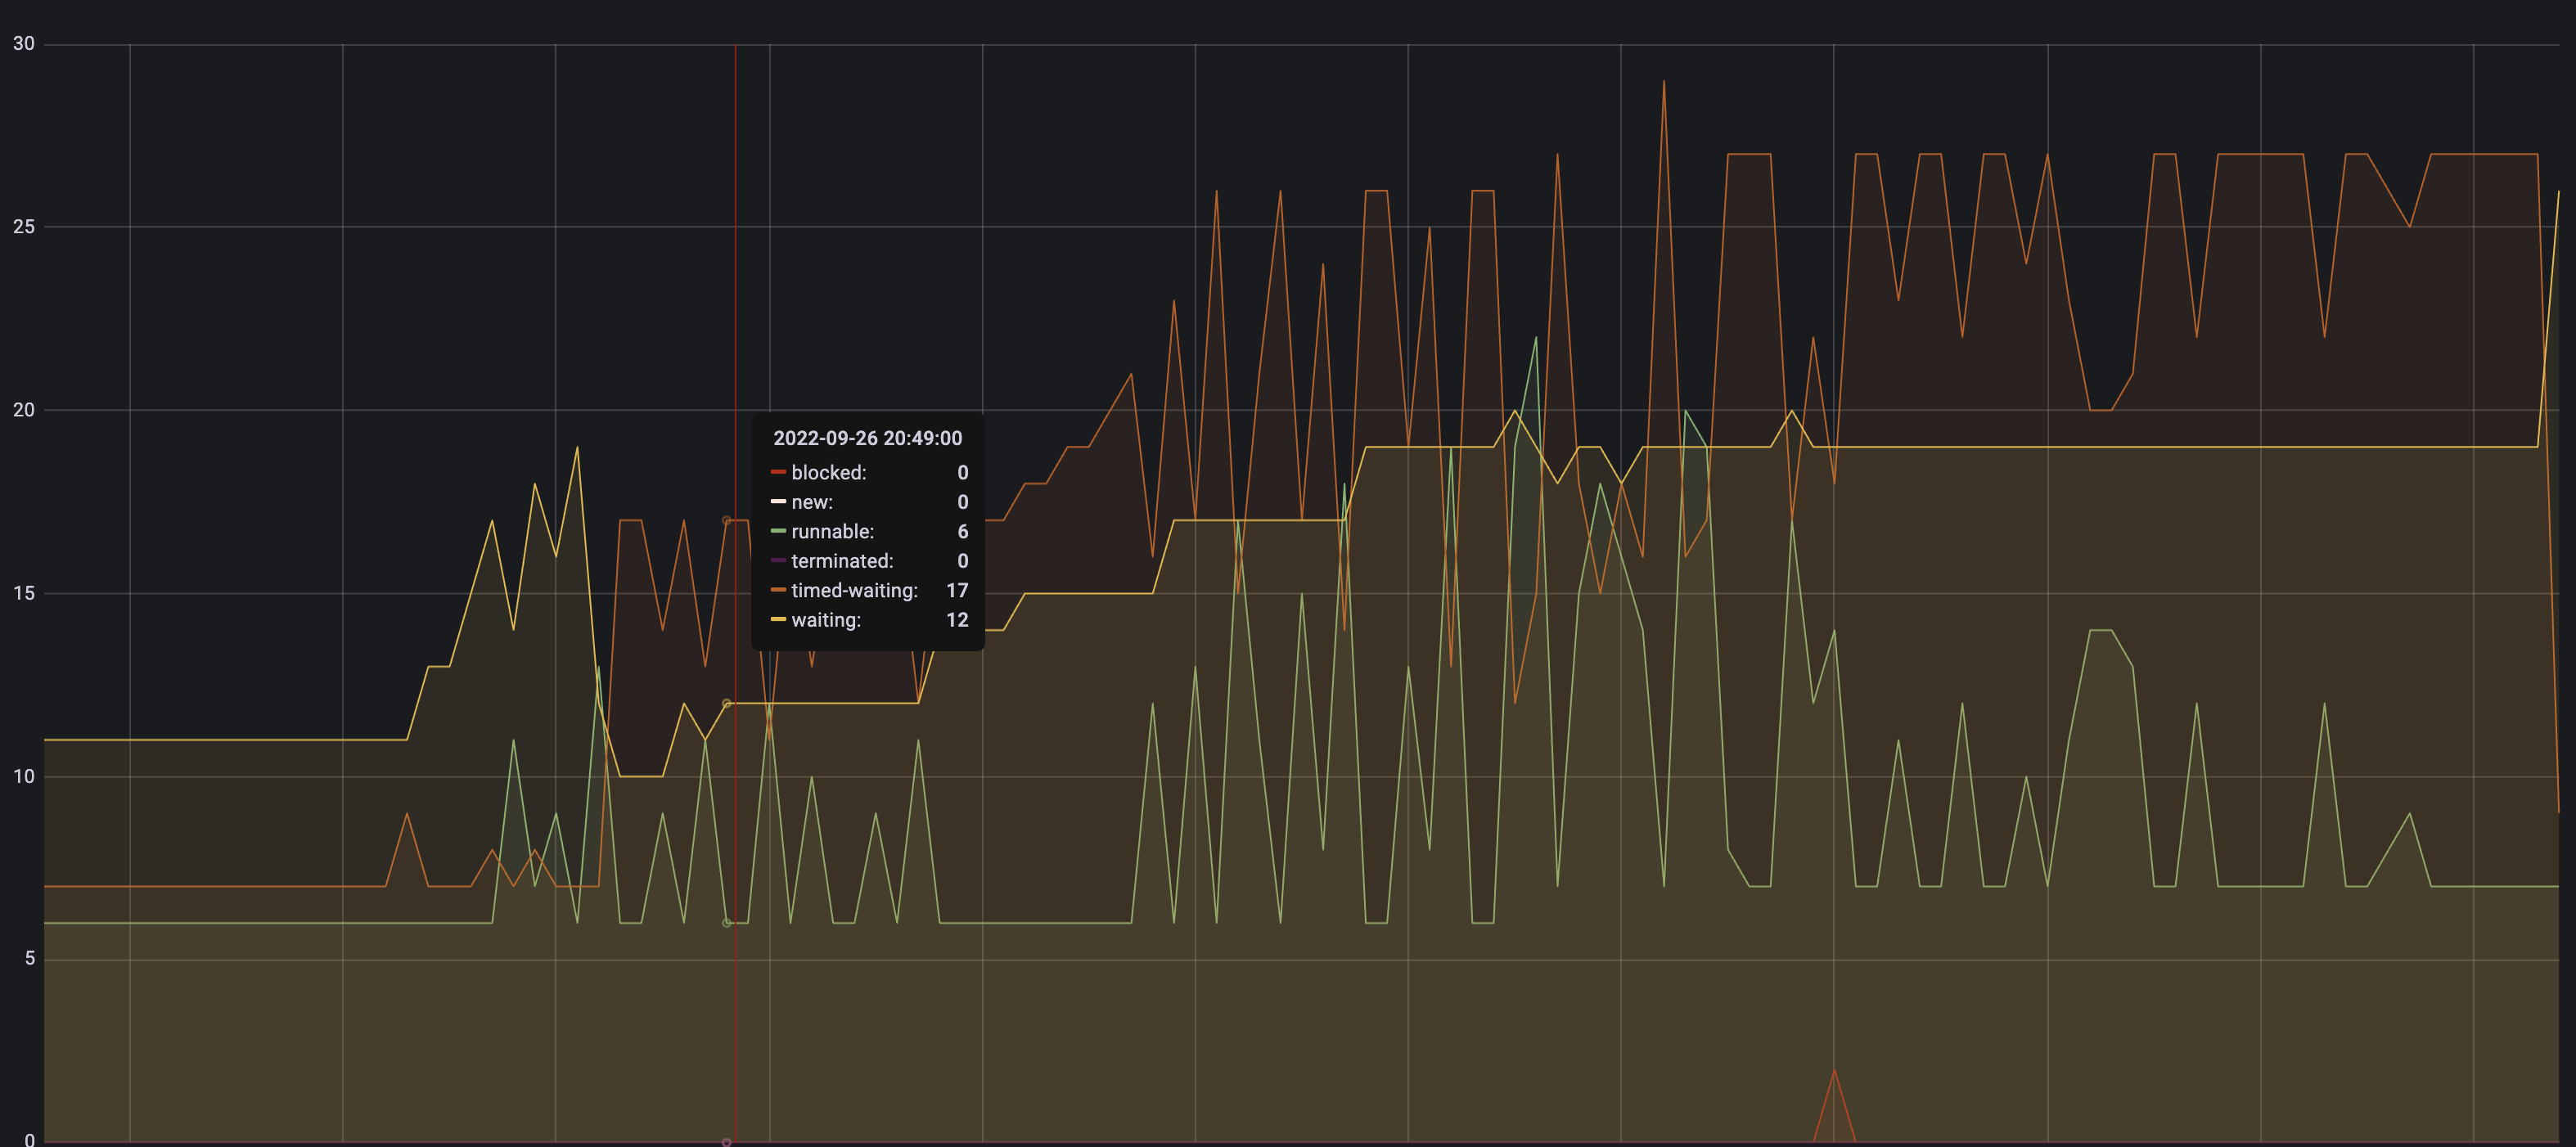Click the highest timed-waiting peak near 29
The height and width of the screenshot is (1147, 2576).
[1664, 82]
